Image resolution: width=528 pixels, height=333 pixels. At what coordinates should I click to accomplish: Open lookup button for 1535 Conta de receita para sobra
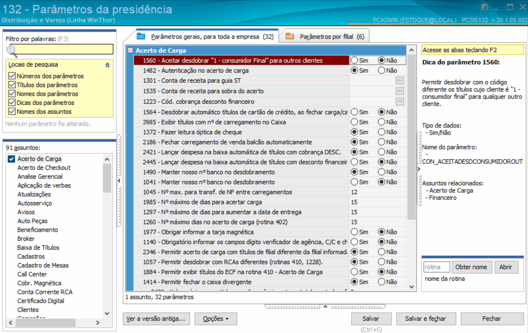399,91
